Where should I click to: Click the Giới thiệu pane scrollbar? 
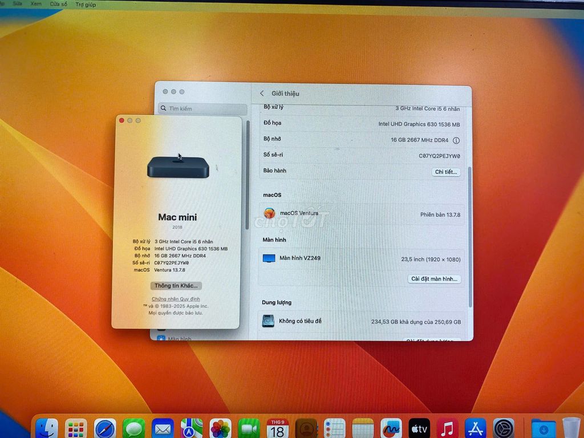(470, 237)
